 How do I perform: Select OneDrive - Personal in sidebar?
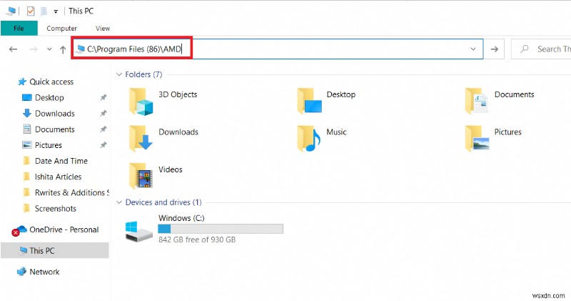coord(64,230)
